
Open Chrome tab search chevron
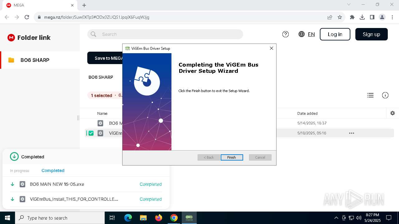point(349,5)
